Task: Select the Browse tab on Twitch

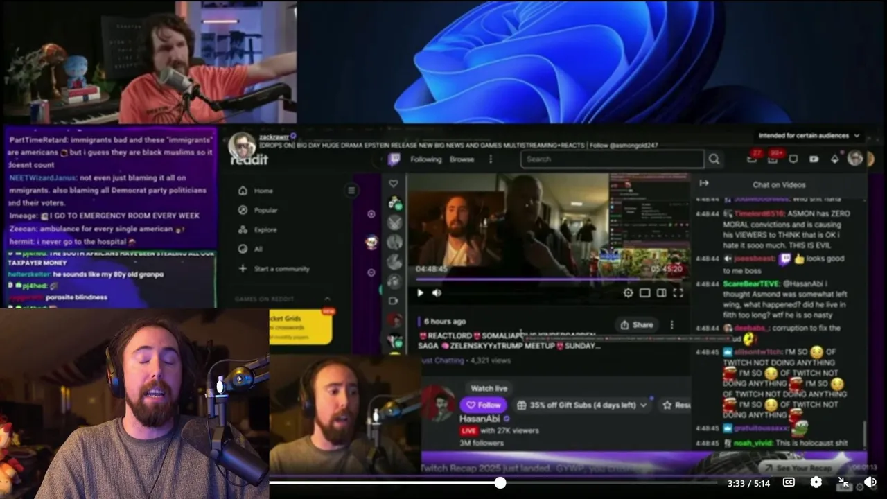Action: (462, 159)
